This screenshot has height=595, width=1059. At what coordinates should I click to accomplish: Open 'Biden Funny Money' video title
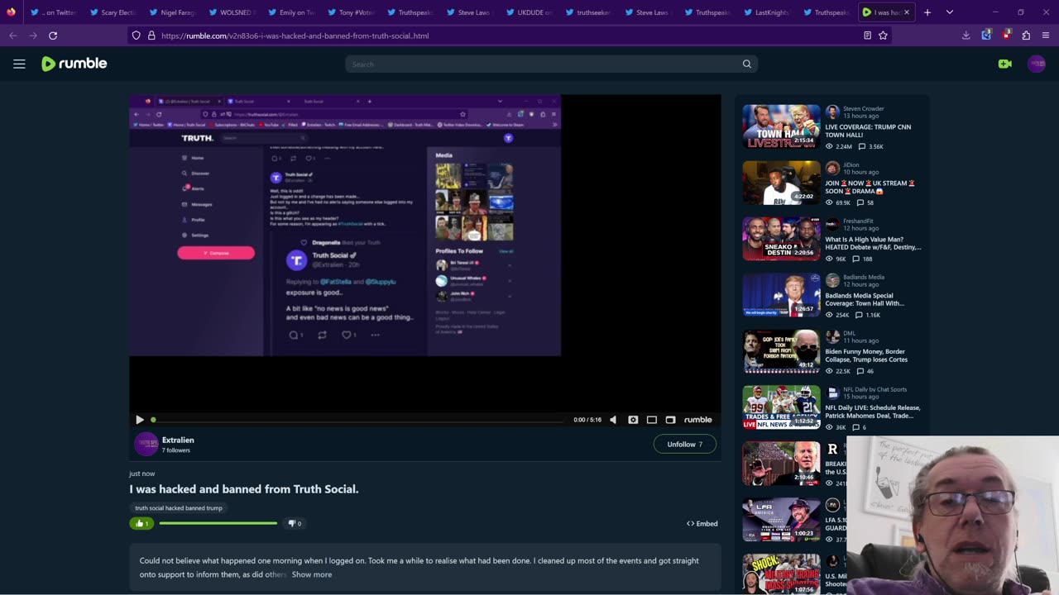click(866, 355)
